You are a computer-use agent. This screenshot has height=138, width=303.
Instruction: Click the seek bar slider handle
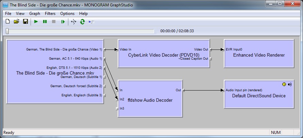(x=7, y=31)
